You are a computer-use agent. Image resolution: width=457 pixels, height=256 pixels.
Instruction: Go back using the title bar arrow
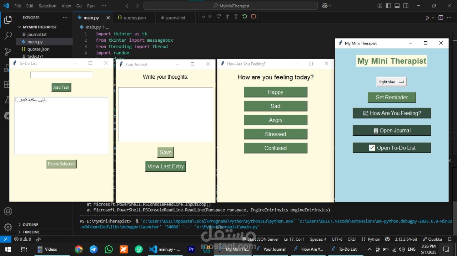(128, 6)
